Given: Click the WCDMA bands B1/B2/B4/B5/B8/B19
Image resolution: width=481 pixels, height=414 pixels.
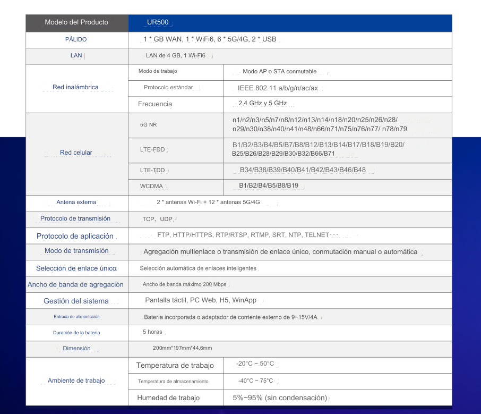Looking at the screenshot, I should click(268, 186).
